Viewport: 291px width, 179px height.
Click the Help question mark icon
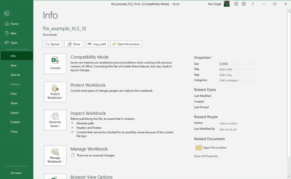click(x=252, y=4)
